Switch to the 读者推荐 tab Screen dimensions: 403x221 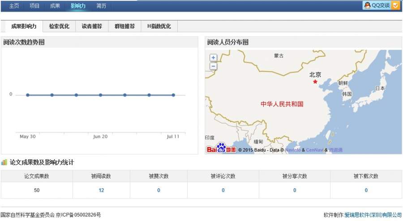coord(92,26)
